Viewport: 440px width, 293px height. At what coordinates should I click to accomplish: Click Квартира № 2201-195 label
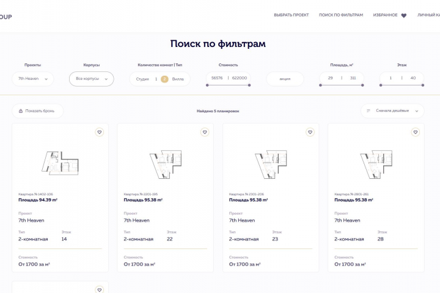coord(141,194)
